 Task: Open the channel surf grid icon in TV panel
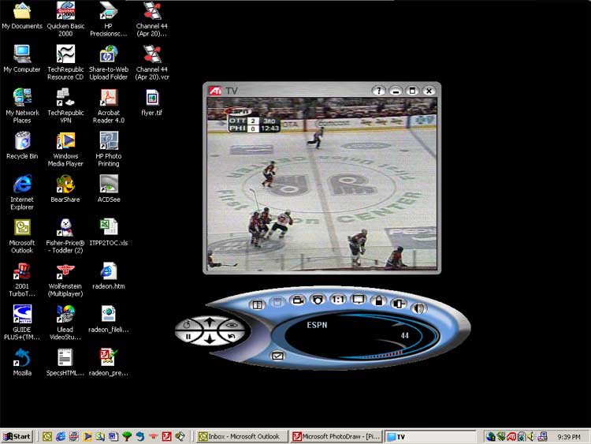258,304
